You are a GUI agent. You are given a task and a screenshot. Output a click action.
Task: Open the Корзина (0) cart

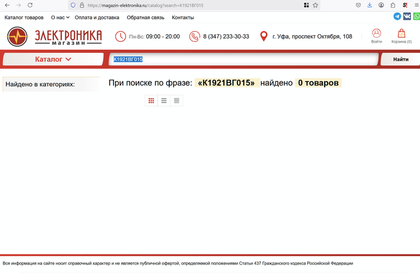(x=401, y=36)
